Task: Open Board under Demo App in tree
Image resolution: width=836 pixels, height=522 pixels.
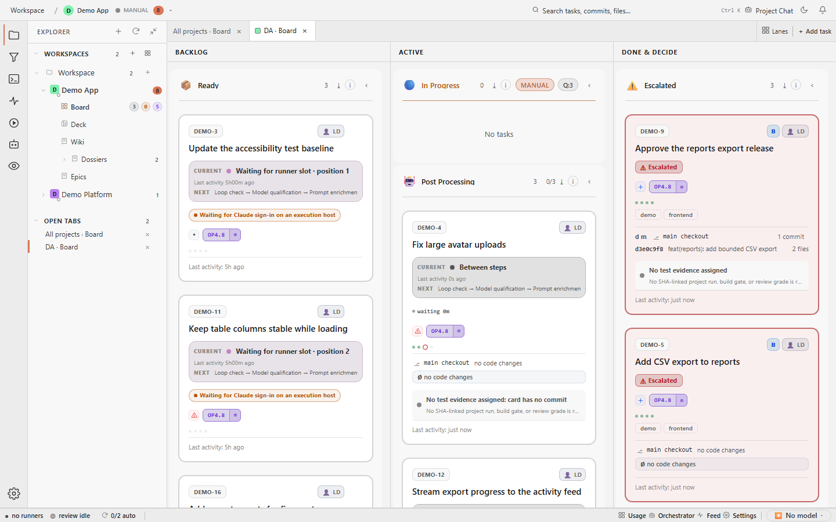Action: pyautogui.click(x=80, y=107)
